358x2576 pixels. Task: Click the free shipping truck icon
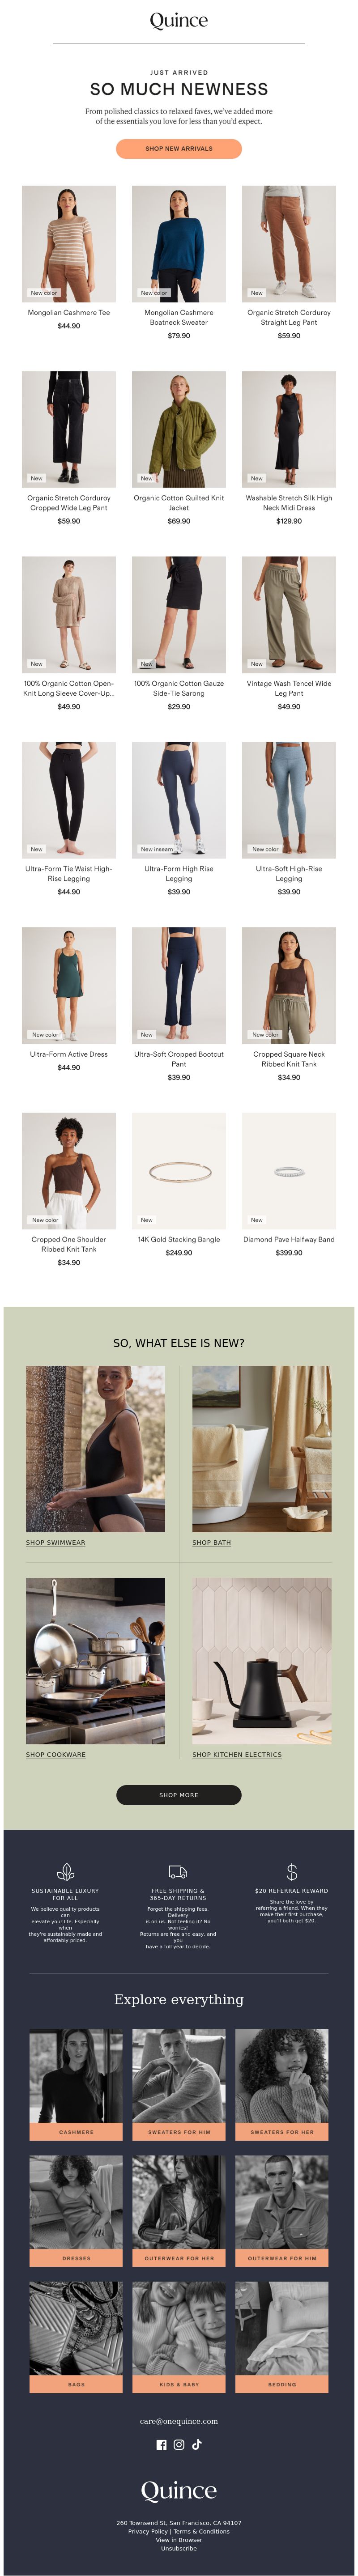pyautogui.click(x=178, y=1871)
